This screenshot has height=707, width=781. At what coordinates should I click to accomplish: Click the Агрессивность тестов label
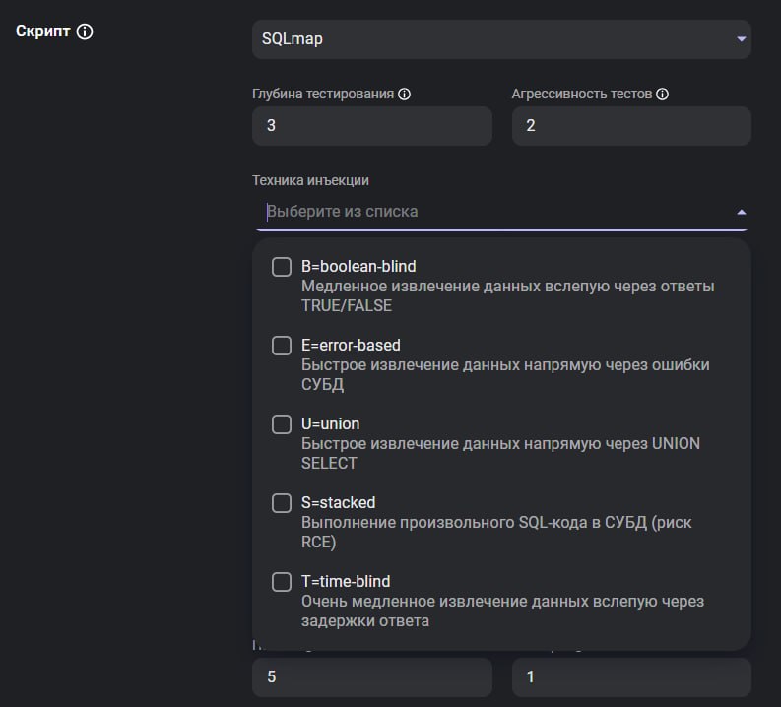pyautogui.click(x=582, y=94)
